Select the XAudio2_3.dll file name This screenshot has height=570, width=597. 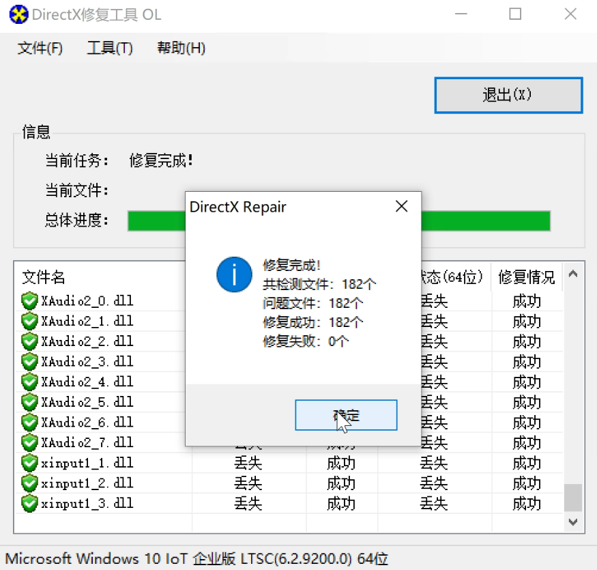click(87, 362)
